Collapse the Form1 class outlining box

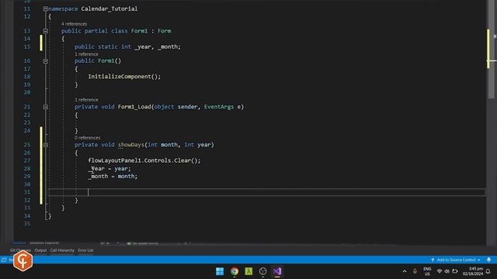[x=45, y=31]
